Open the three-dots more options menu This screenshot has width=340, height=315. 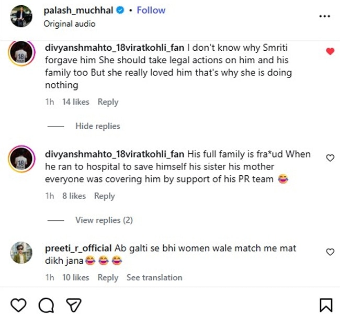[x=325, y=16]
